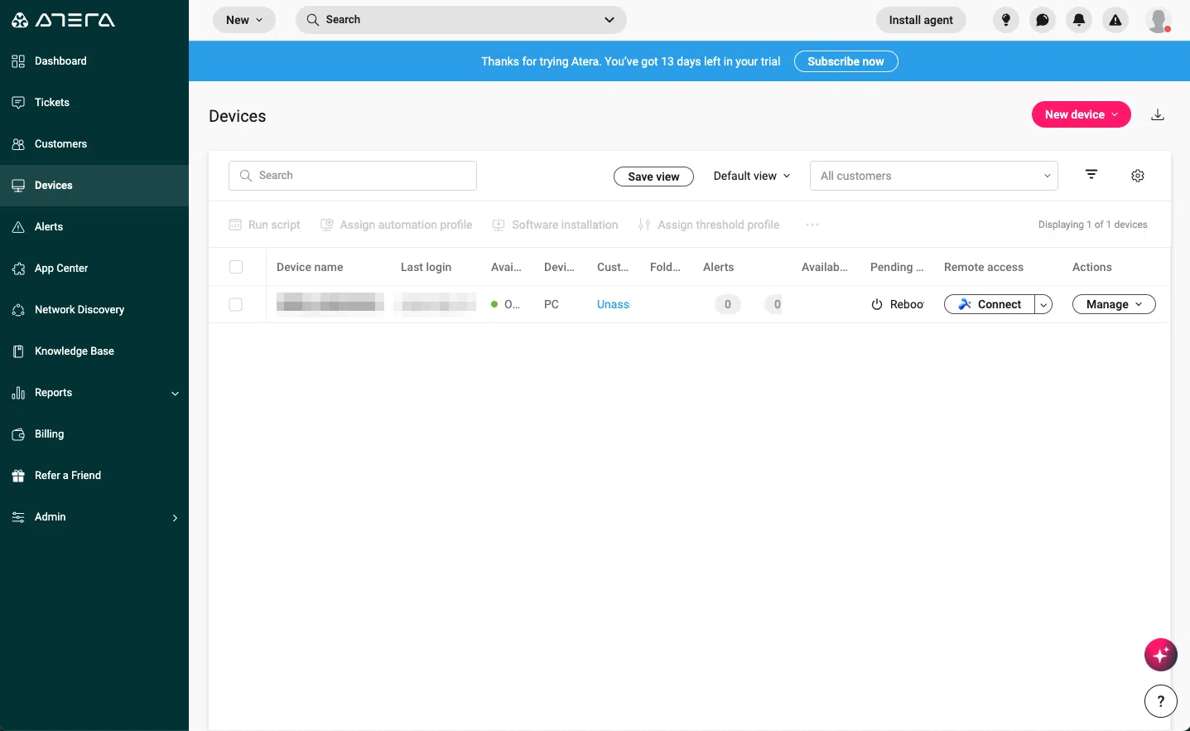Click the Remote access column header
The image size is (1190, 731).
(984, 267)
